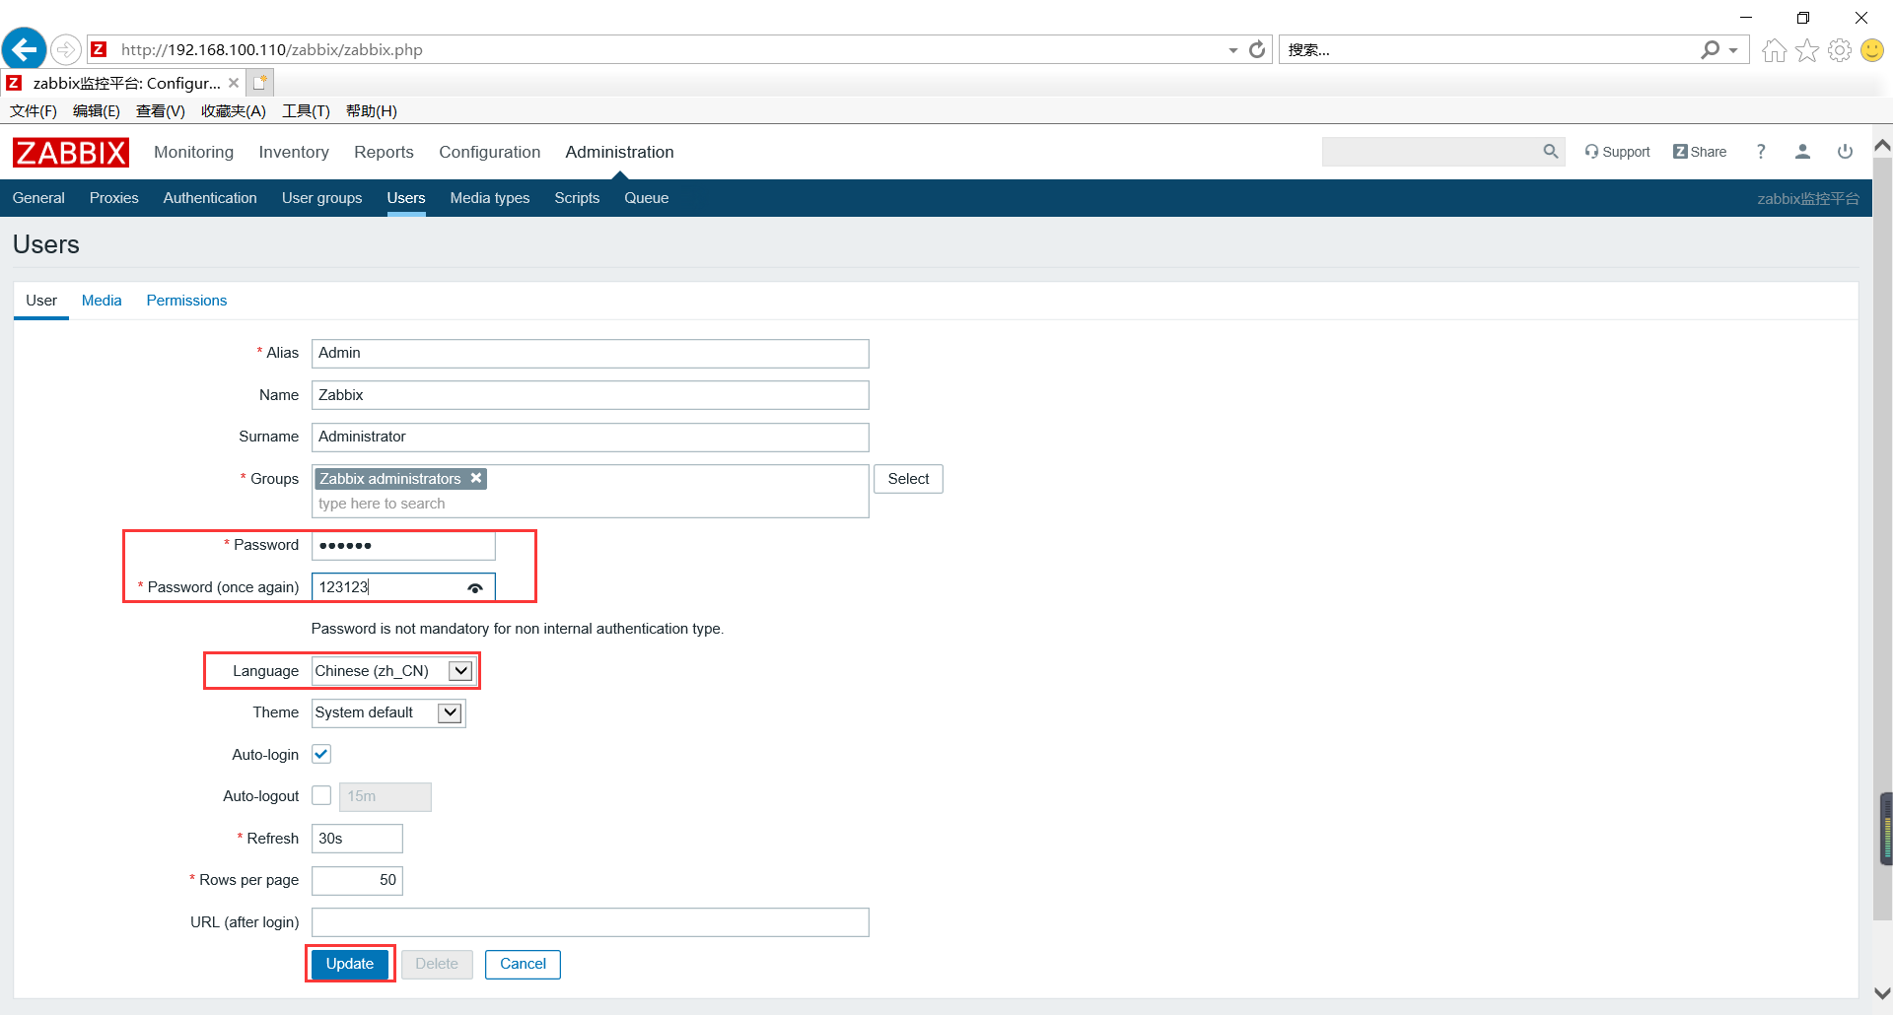Click the Groups search box
Viewport: 1893px width, 1015px height.
coord(590,504)
